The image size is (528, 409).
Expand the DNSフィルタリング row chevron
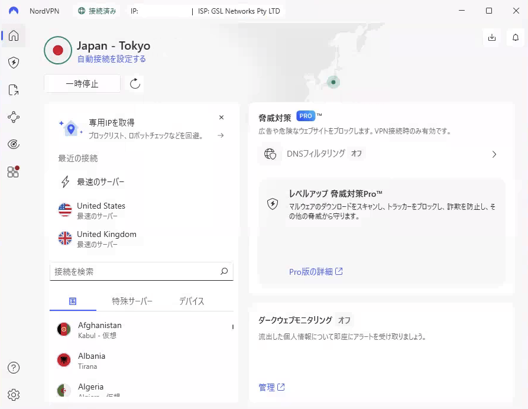(494, 154)
